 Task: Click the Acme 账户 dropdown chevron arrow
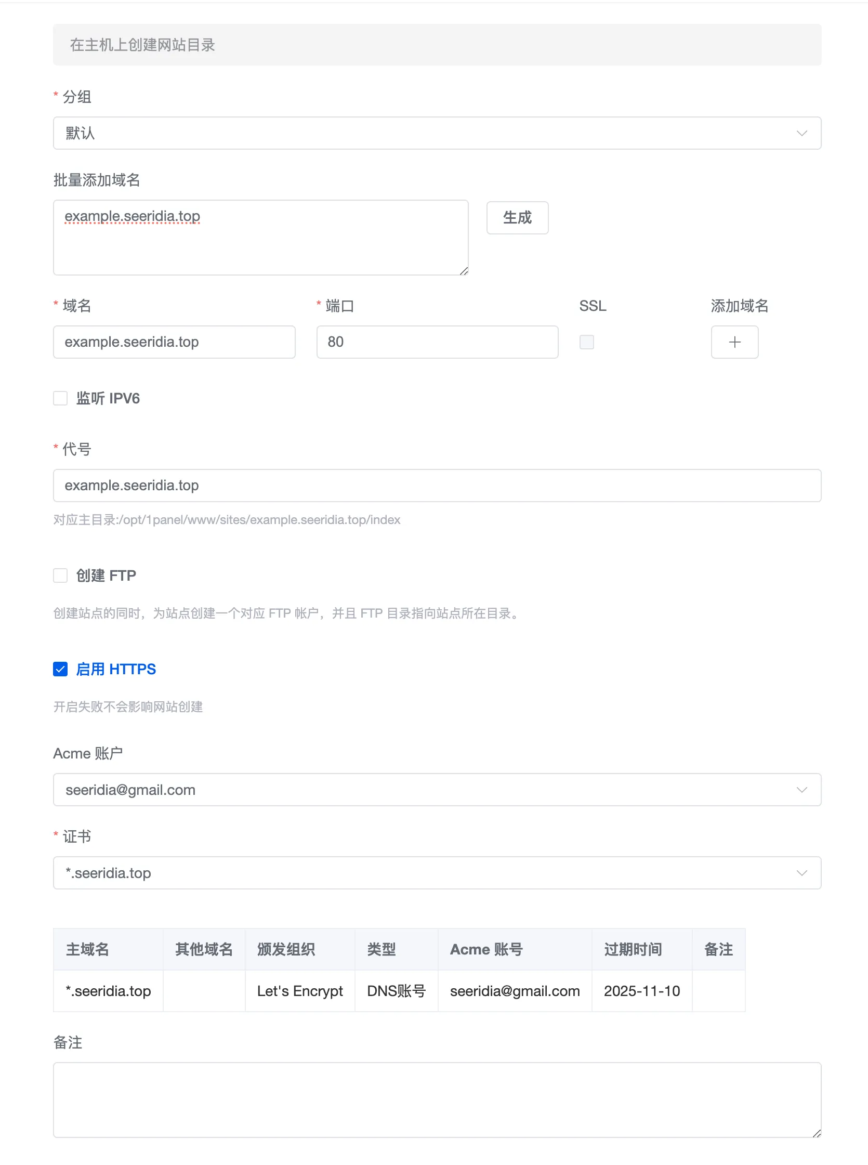point(801,790)
